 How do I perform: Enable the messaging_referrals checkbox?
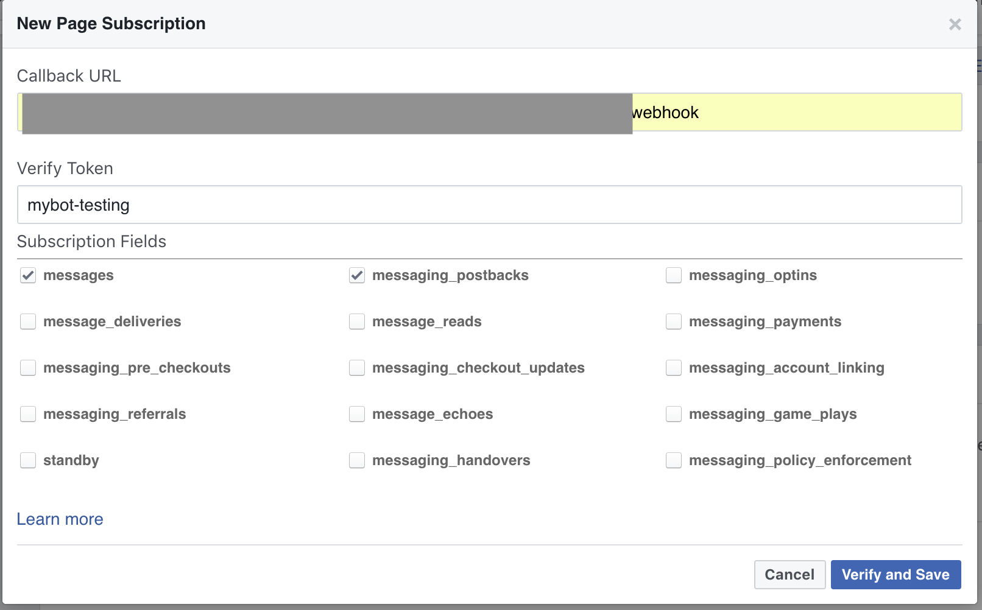(27, 414)
